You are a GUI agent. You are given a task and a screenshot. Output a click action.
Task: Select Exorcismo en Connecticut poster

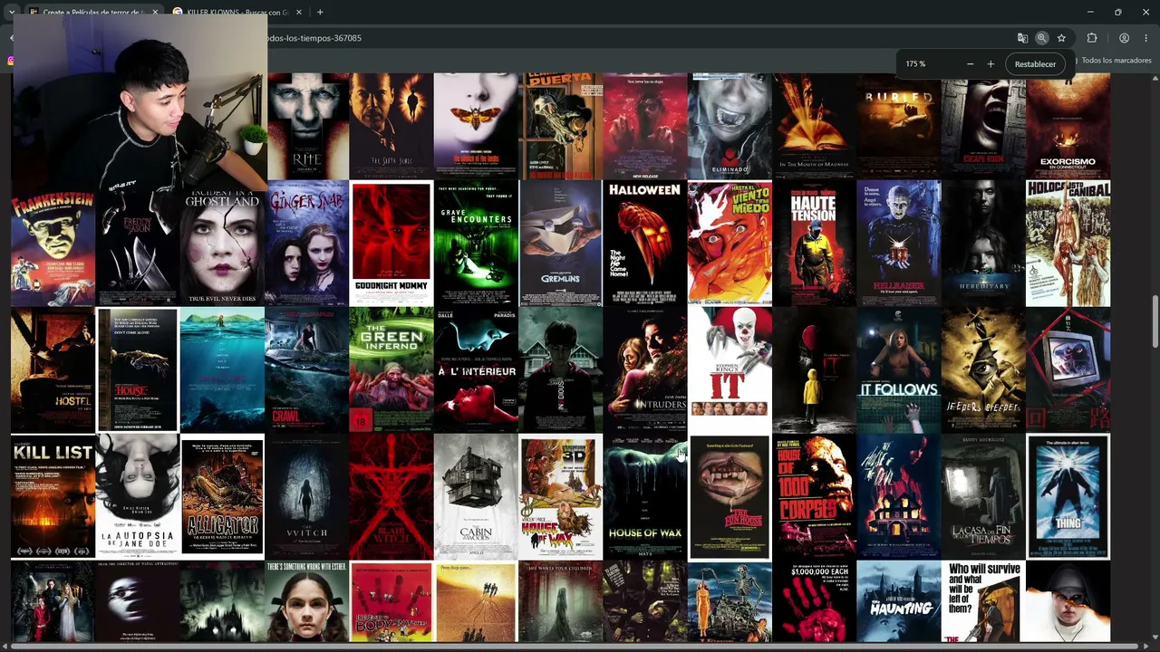click(x=1068, y=126)
